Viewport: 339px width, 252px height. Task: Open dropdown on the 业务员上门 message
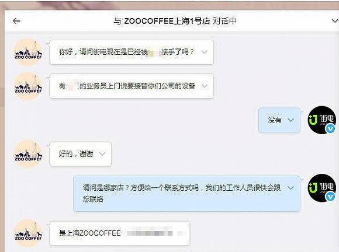(x=205, y=86)
